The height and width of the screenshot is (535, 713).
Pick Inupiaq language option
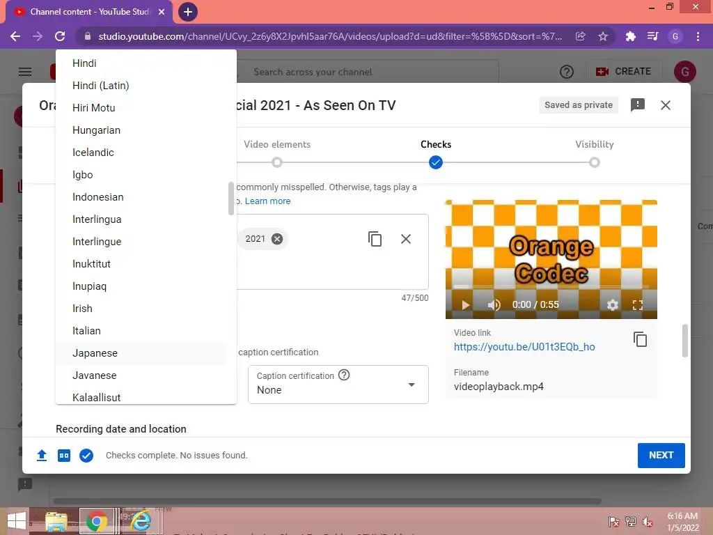pyautogui.click(x=141, y=286)
